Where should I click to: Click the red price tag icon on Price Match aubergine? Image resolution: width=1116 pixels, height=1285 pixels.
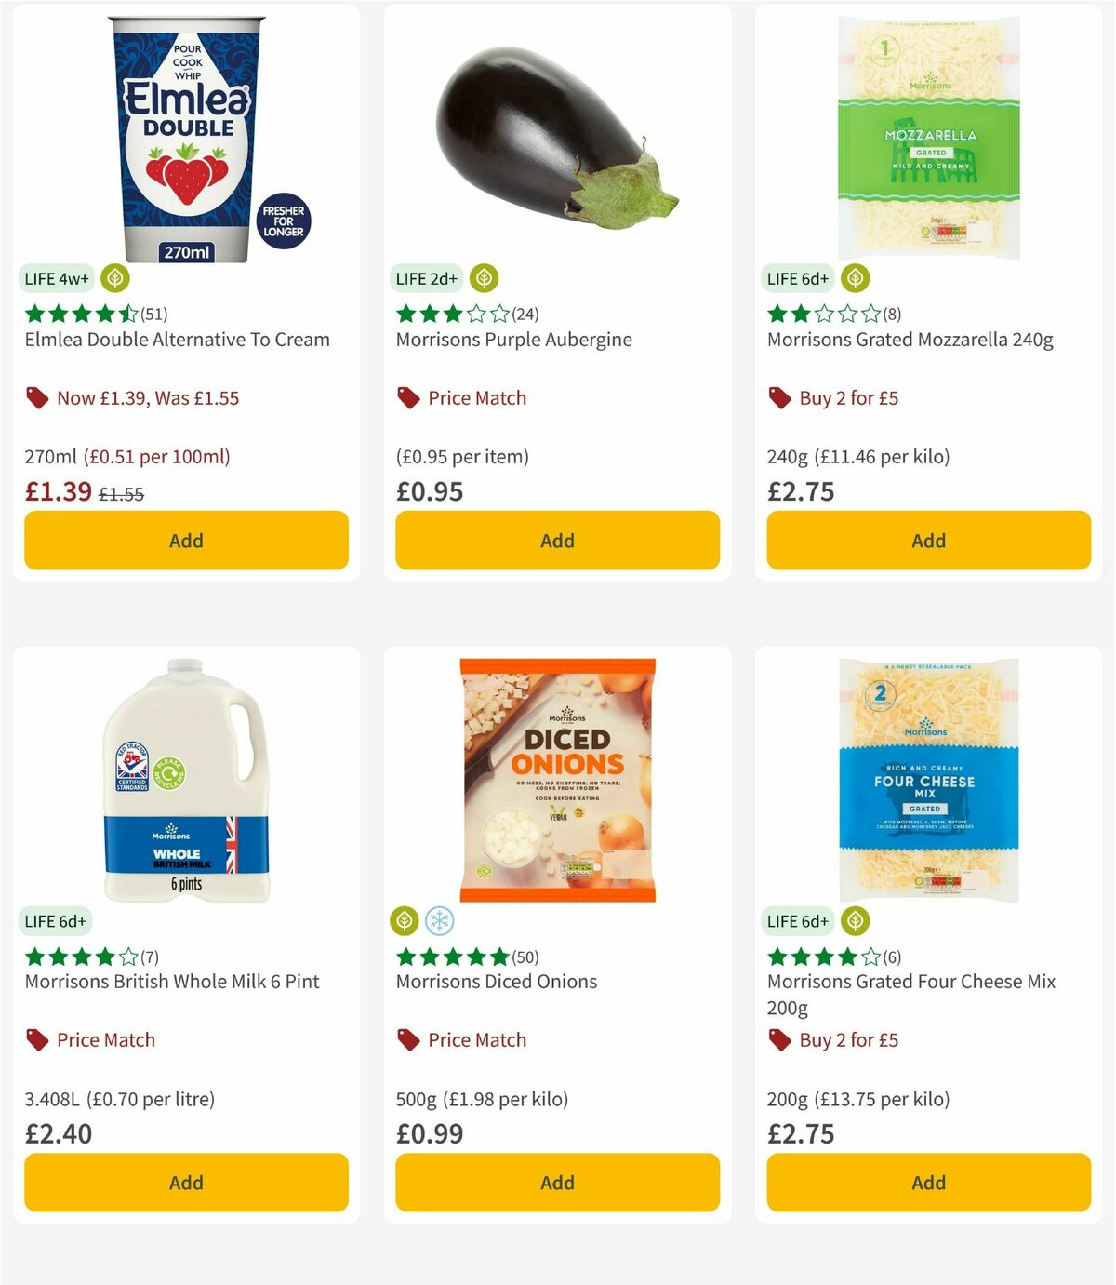(x=407, y=397)
